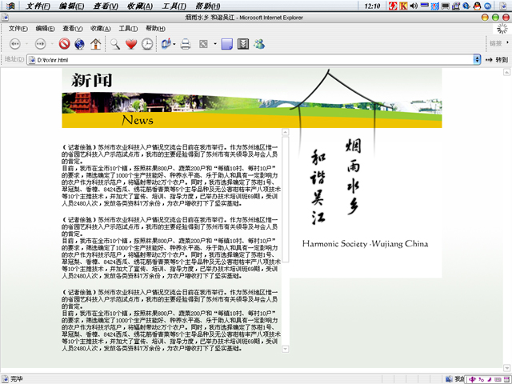512x384 pixels.
Task: Click the browser page scroll up arrow
Action: click(x=506, y=72)
